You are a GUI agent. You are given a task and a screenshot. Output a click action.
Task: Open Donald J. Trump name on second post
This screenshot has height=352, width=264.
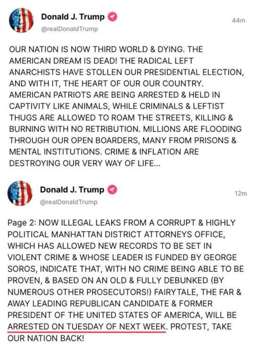pos(72,190)
